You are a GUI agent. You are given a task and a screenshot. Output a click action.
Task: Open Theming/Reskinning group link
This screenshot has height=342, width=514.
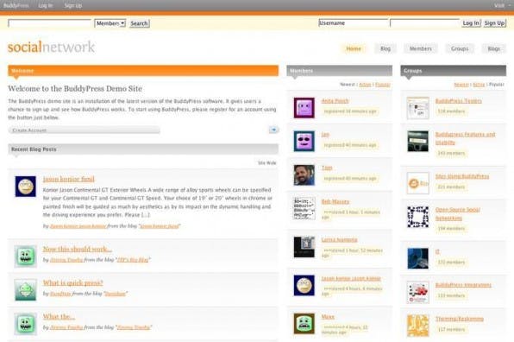click(460, 319)
